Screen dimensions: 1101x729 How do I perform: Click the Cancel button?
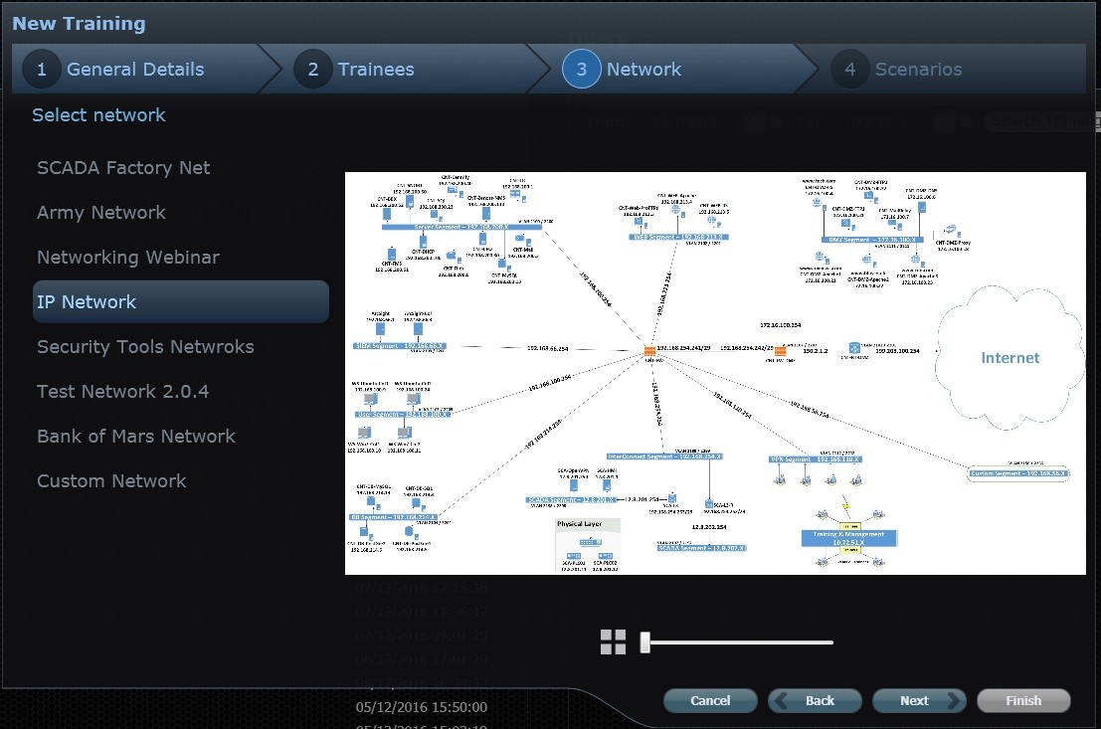tap(709, 700)
